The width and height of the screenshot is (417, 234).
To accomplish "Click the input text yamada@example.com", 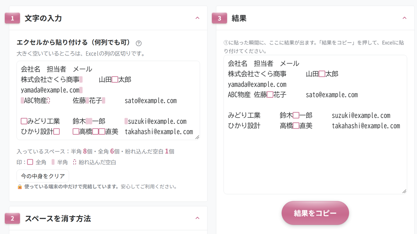I will pyautogui.click(x=50, y=90).
